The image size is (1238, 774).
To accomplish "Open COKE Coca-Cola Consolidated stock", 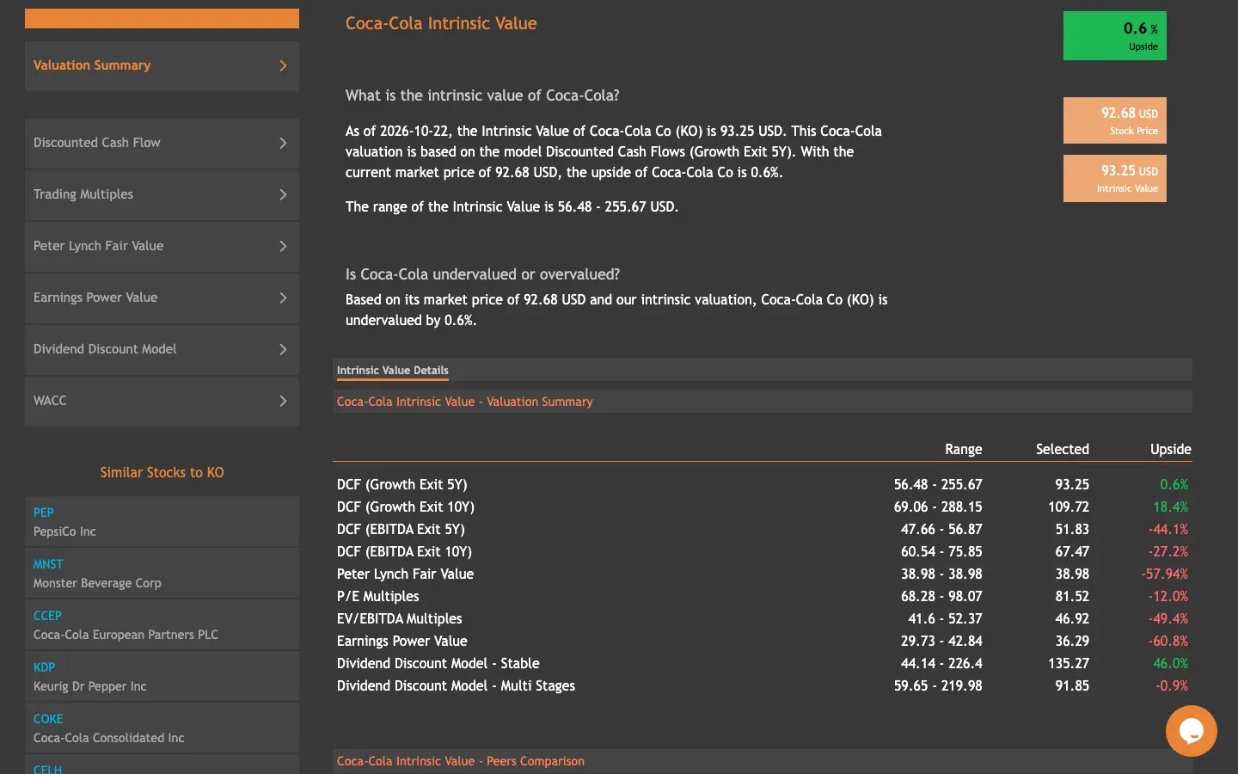I will point(162,728).
